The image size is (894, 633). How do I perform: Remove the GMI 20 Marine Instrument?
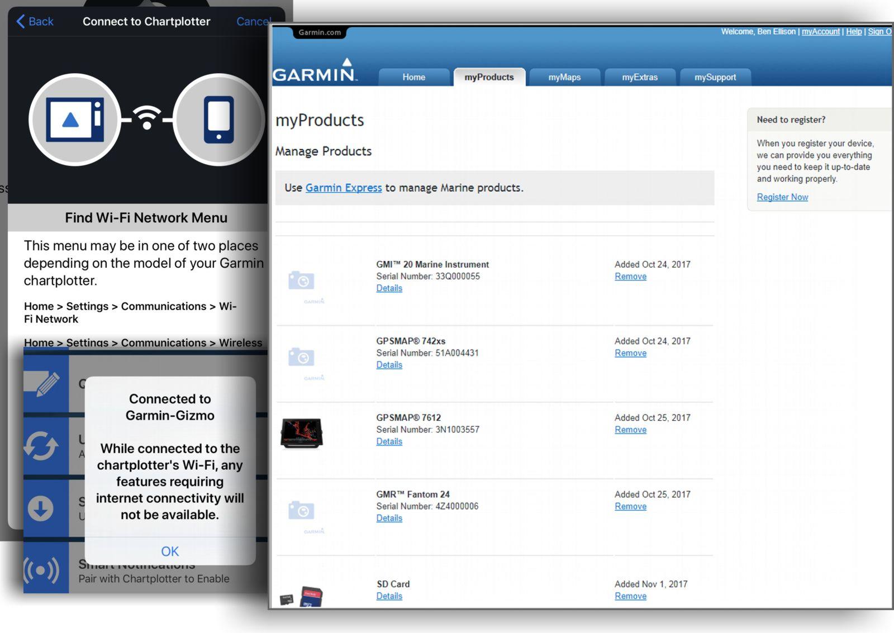(630, 277)
